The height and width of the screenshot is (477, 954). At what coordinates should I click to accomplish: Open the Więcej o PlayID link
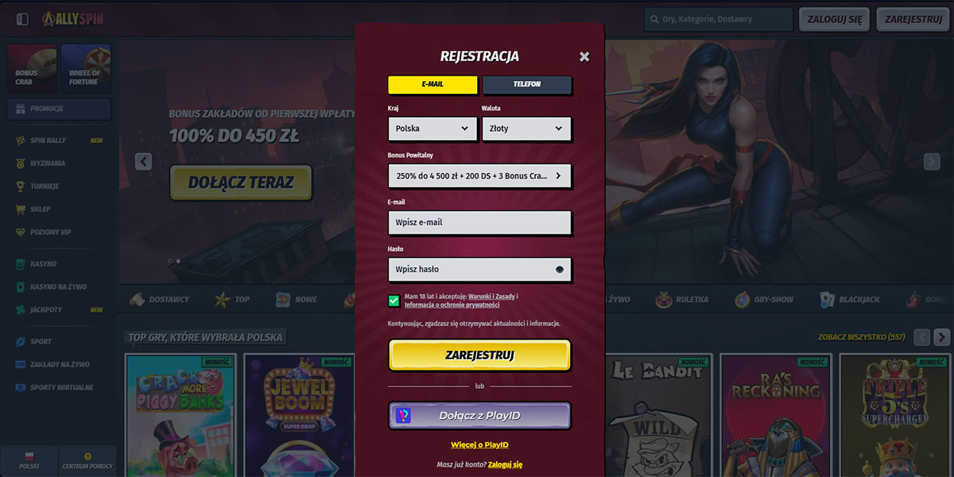pyautogui.click(x=479, y=444)
